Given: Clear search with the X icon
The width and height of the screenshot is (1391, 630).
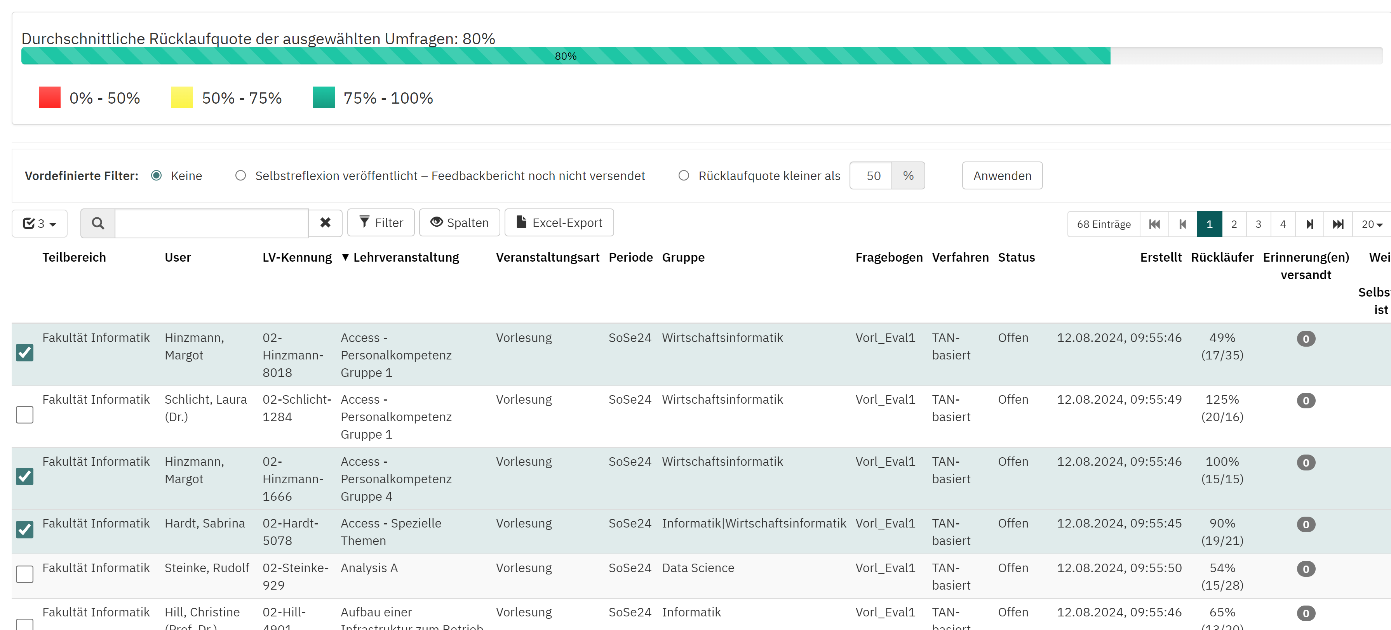Looking at the screenshot, I should pyautogui.click(x=325, y=223).
